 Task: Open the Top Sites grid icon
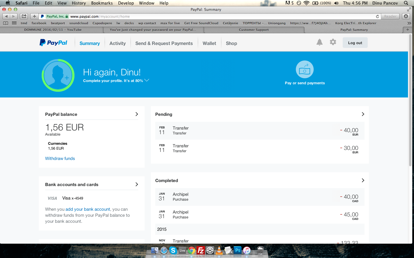tap(14, 23)
